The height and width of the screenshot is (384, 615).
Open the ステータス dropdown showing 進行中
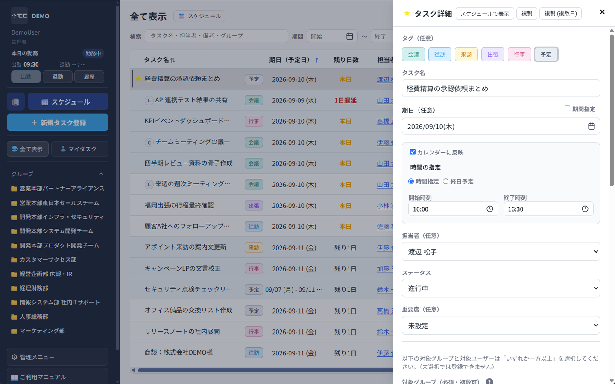(x=501, y=288)
